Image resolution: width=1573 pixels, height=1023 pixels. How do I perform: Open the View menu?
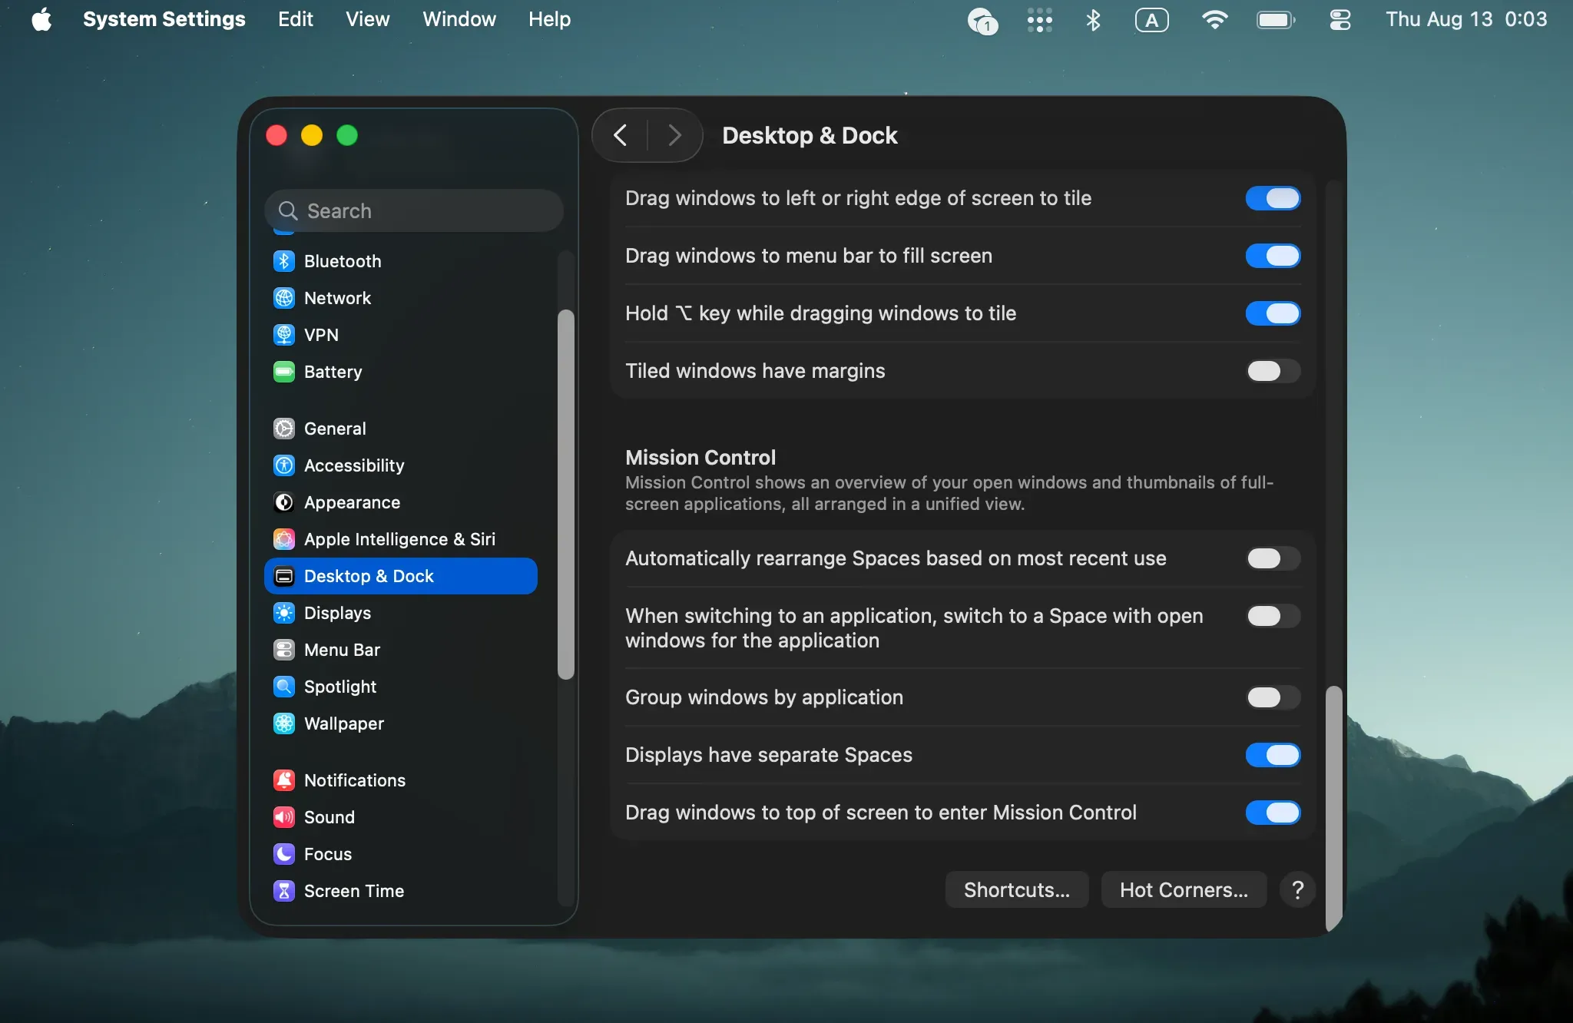click(367, 19)
